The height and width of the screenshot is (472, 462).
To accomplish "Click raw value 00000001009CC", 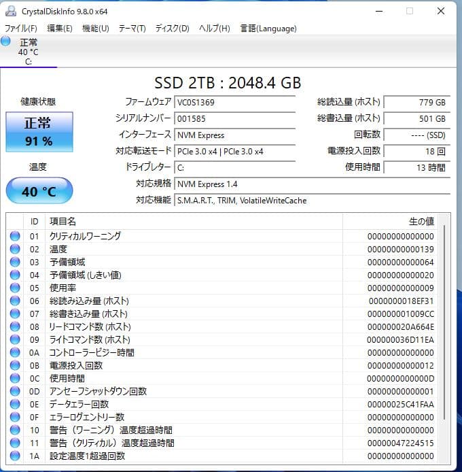I will point(401,314).
